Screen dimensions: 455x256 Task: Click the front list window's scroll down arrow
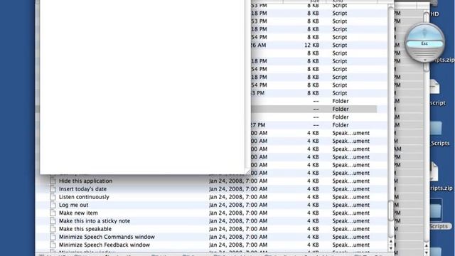390,248
